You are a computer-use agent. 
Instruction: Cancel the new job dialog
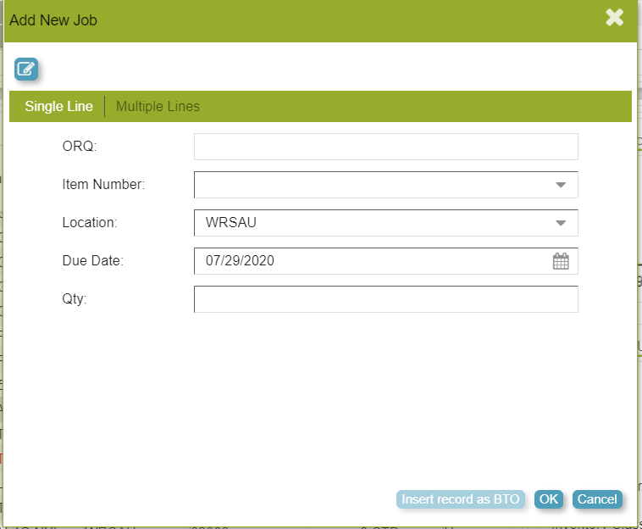point(597,499)
